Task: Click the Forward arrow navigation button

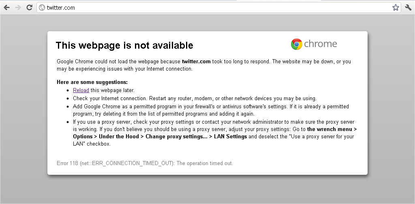Action: [x=18, y=7]
